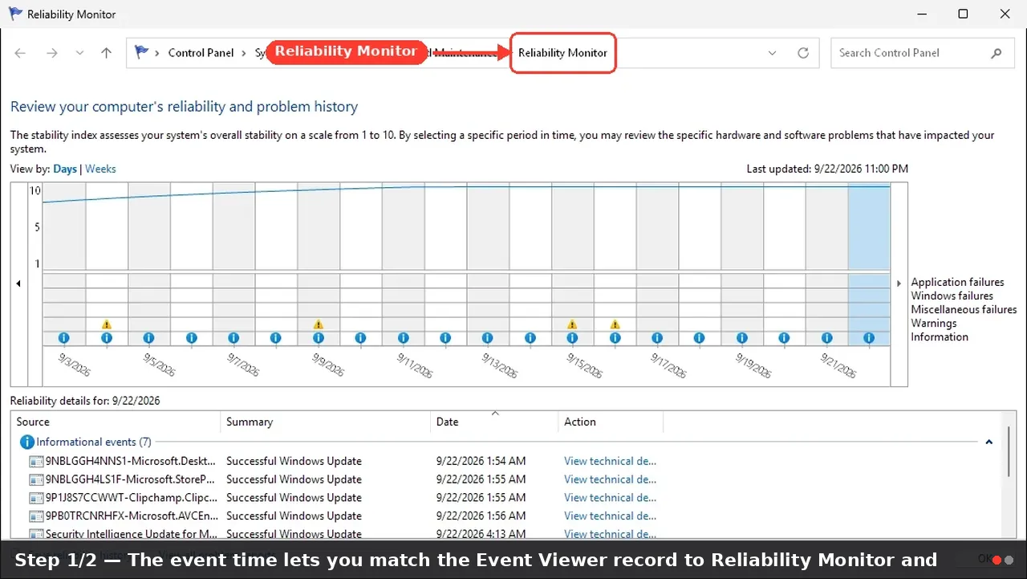Select Control Panel in the breadcrumb

click(201, 53)
